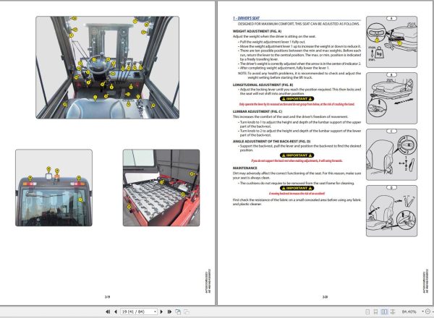434x318 pixels.
Task: Click the 'LONGITUDINAL ADJUSTMENT (FIG. B)' heading
Action: click(263, 85)
